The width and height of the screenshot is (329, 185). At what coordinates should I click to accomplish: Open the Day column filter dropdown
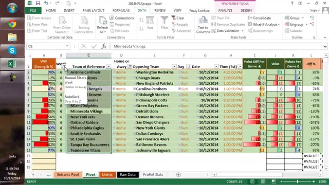189,67
